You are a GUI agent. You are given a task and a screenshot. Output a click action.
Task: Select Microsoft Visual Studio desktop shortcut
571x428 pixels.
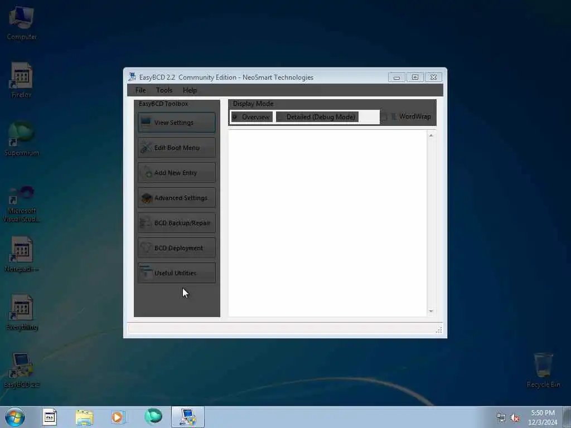(x=22, y=204)
